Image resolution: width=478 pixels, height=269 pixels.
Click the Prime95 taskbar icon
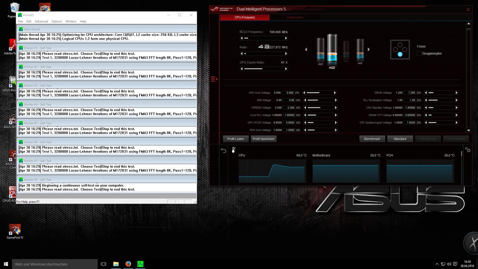click(x=140, y=264)
